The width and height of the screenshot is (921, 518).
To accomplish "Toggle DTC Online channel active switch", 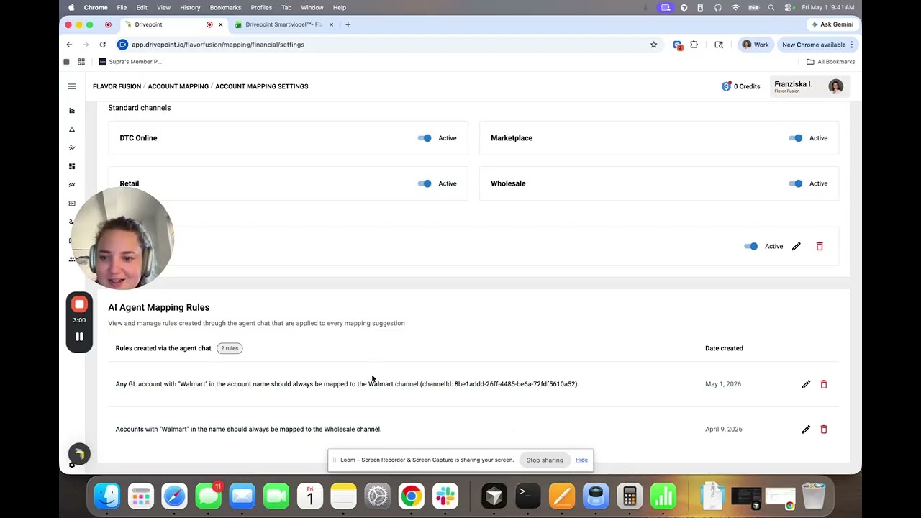I will point(425,138).
